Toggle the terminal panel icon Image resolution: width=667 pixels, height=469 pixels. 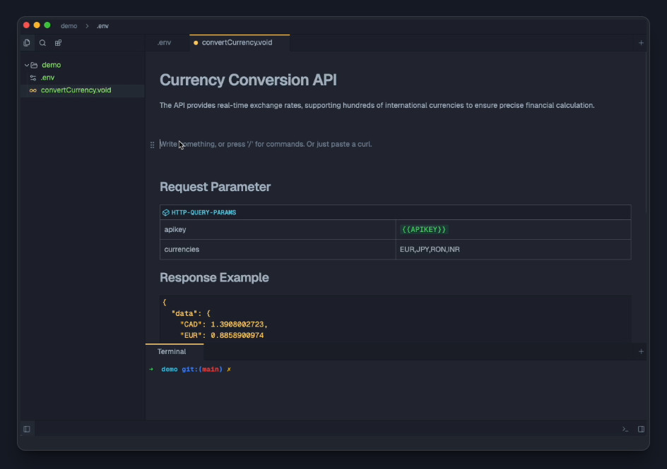(x=625, y=429)
